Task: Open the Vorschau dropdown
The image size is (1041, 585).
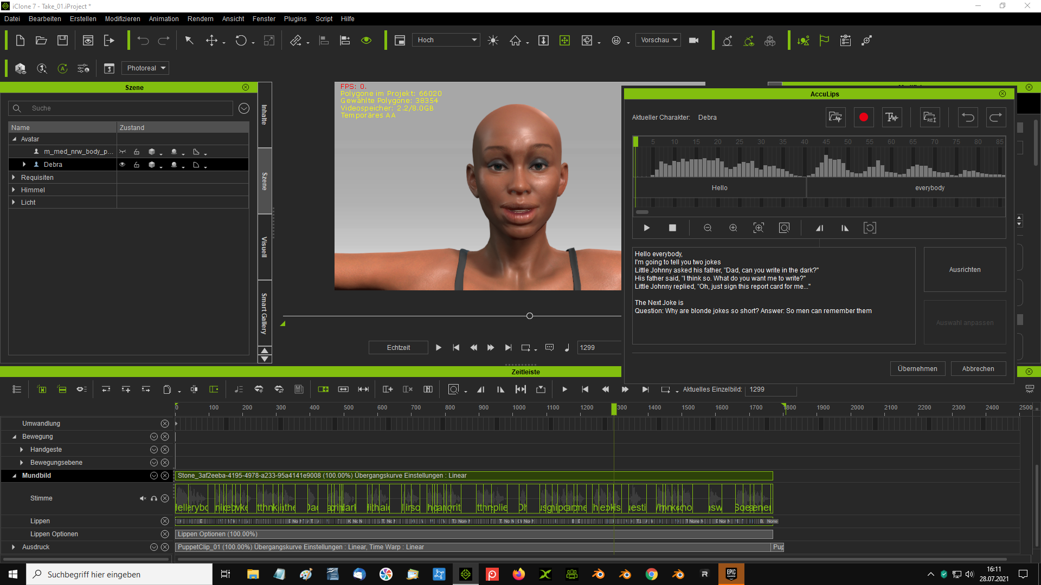Action: pos(658,40)
